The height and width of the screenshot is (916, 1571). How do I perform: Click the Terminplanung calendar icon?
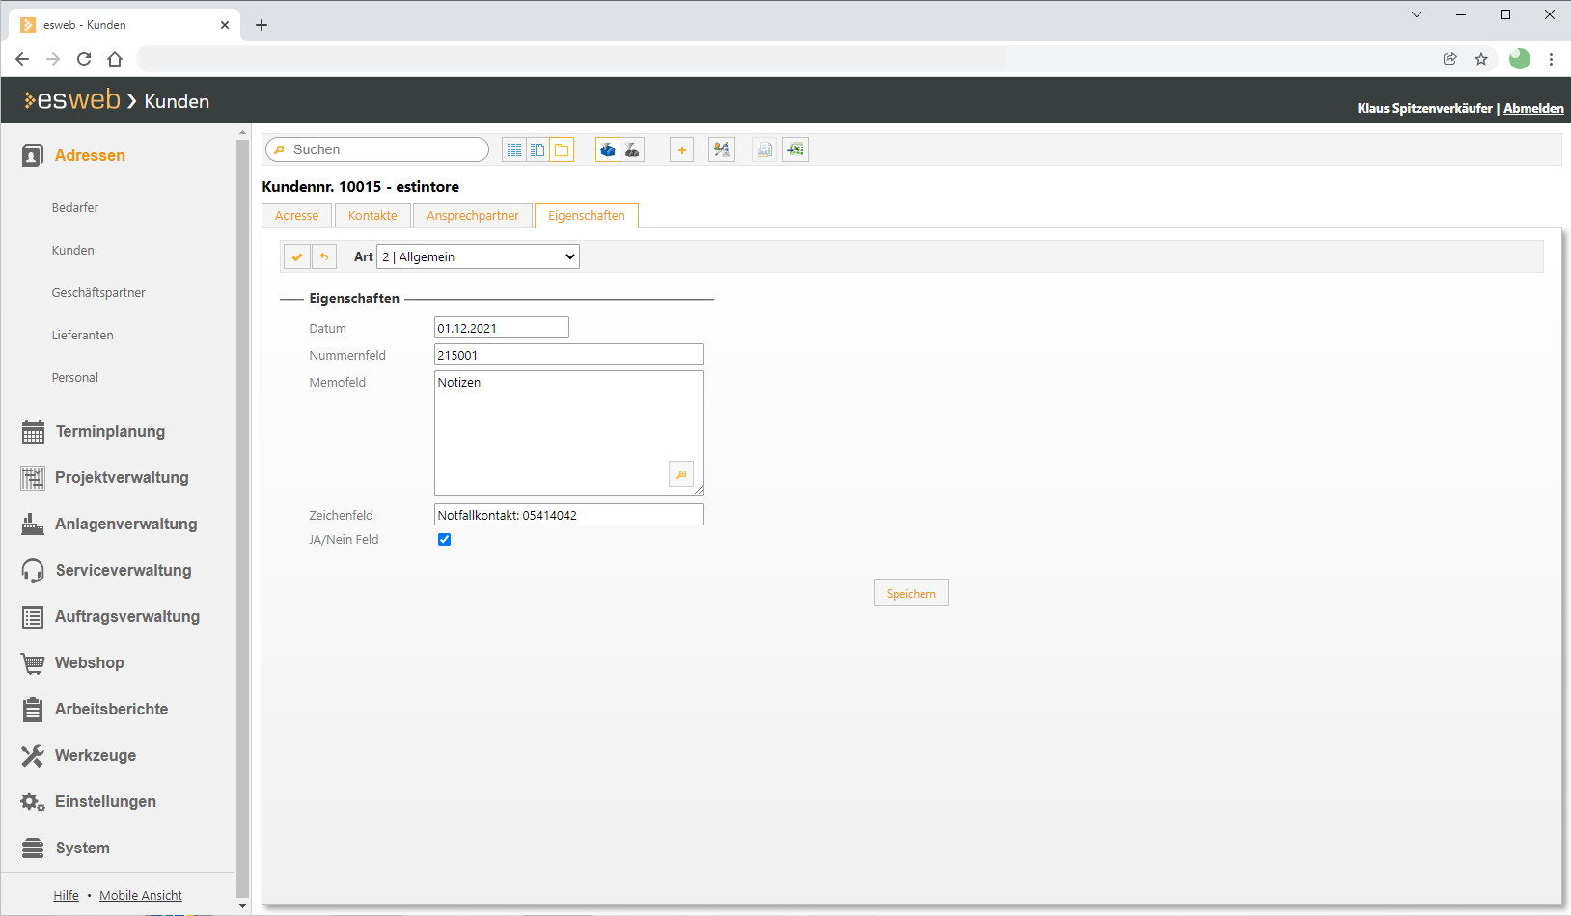[33, 432]
